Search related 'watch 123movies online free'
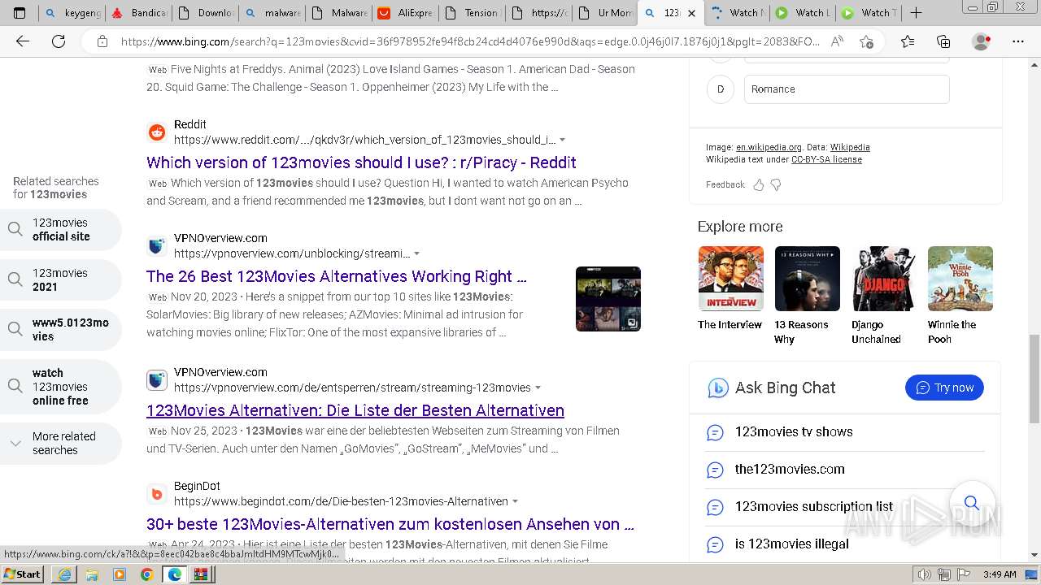The image size is (1041, 585). click(x=61, y=387)
